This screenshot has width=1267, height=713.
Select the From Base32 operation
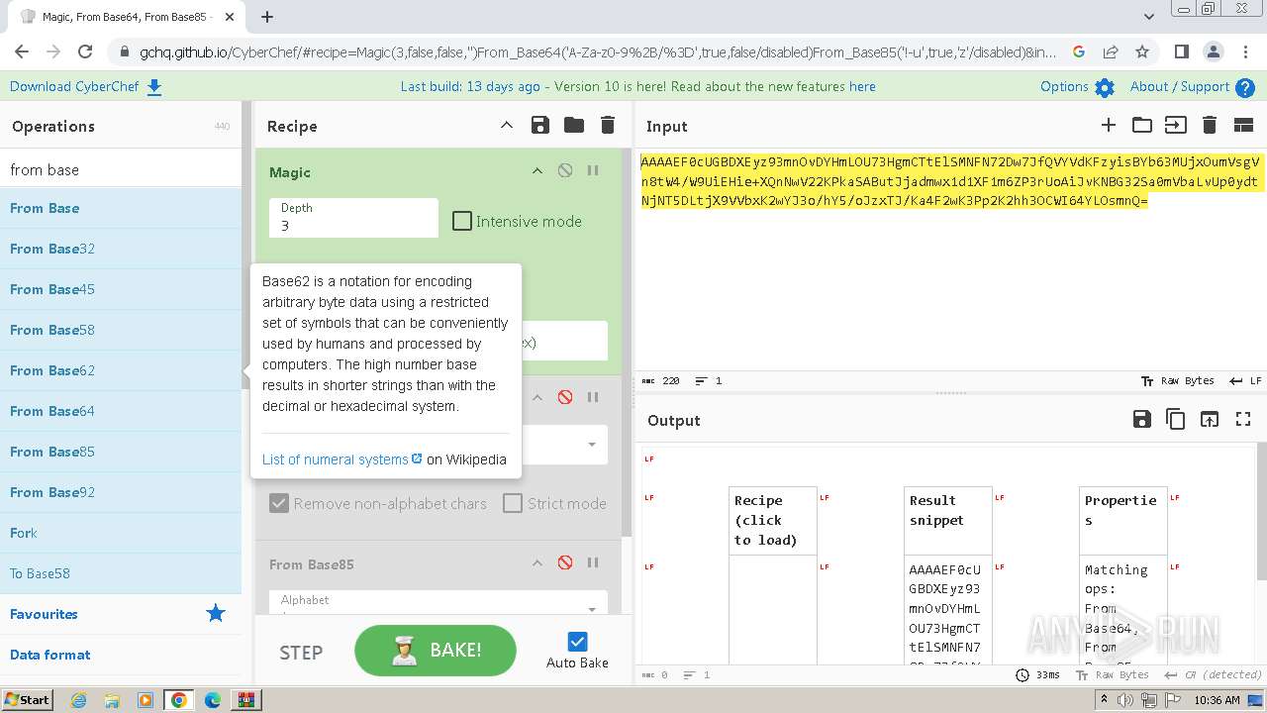(x=121, y=249)
